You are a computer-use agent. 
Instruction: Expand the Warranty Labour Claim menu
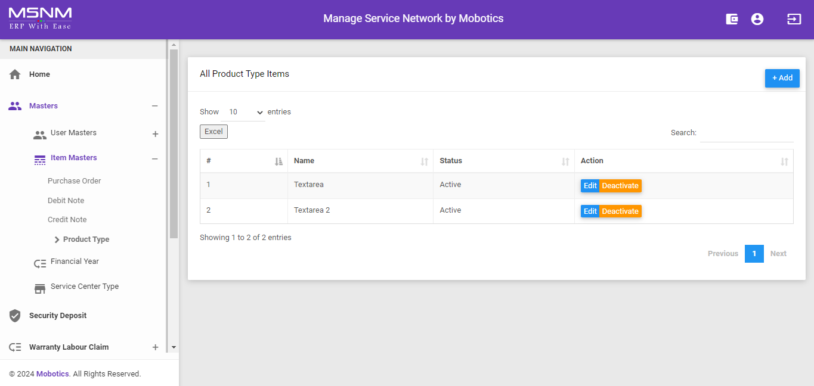(x=155, y=347)
